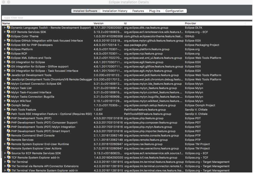Click the PHP Development Tools (PDT) icon
The height and width of the screenshot is (174, 253).
pyautogui.click(x=9, y=118)
